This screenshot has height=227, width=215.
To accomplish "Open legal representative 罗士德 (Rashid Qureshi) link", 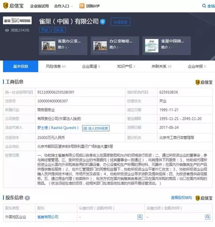I will point(58,128).
